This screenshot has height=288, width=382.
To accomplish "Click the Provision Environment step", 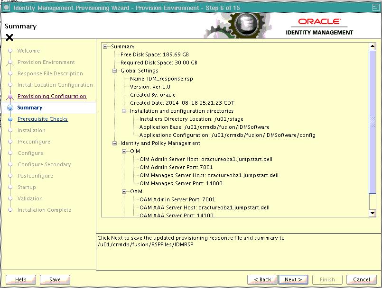I will click(46, 62).
